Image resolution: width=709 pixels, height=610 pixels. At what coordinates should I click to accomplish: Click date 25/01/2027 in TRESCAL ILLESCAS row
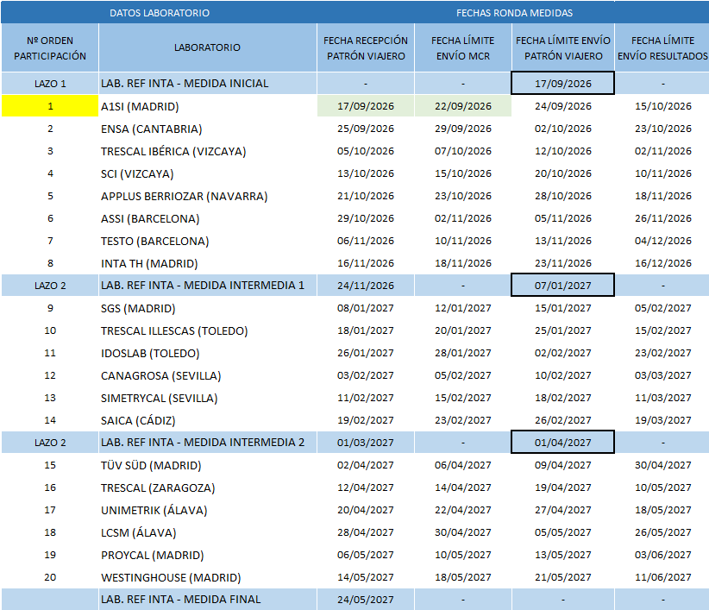coord(563,330)
